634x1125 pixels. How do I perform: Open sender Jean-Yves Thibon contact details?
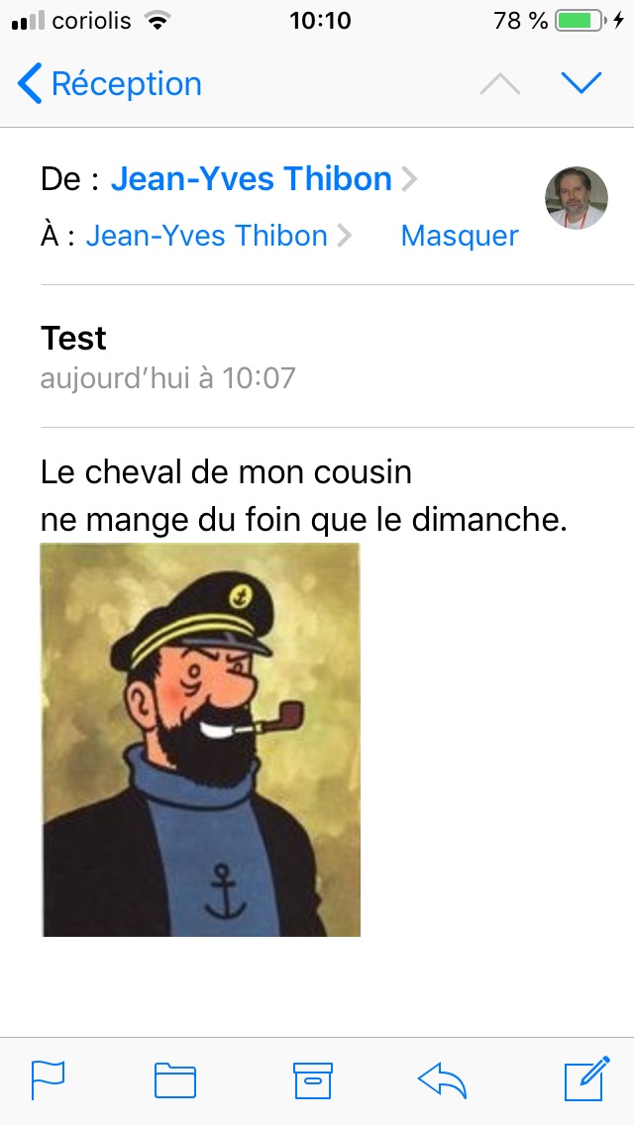[252, 179]
